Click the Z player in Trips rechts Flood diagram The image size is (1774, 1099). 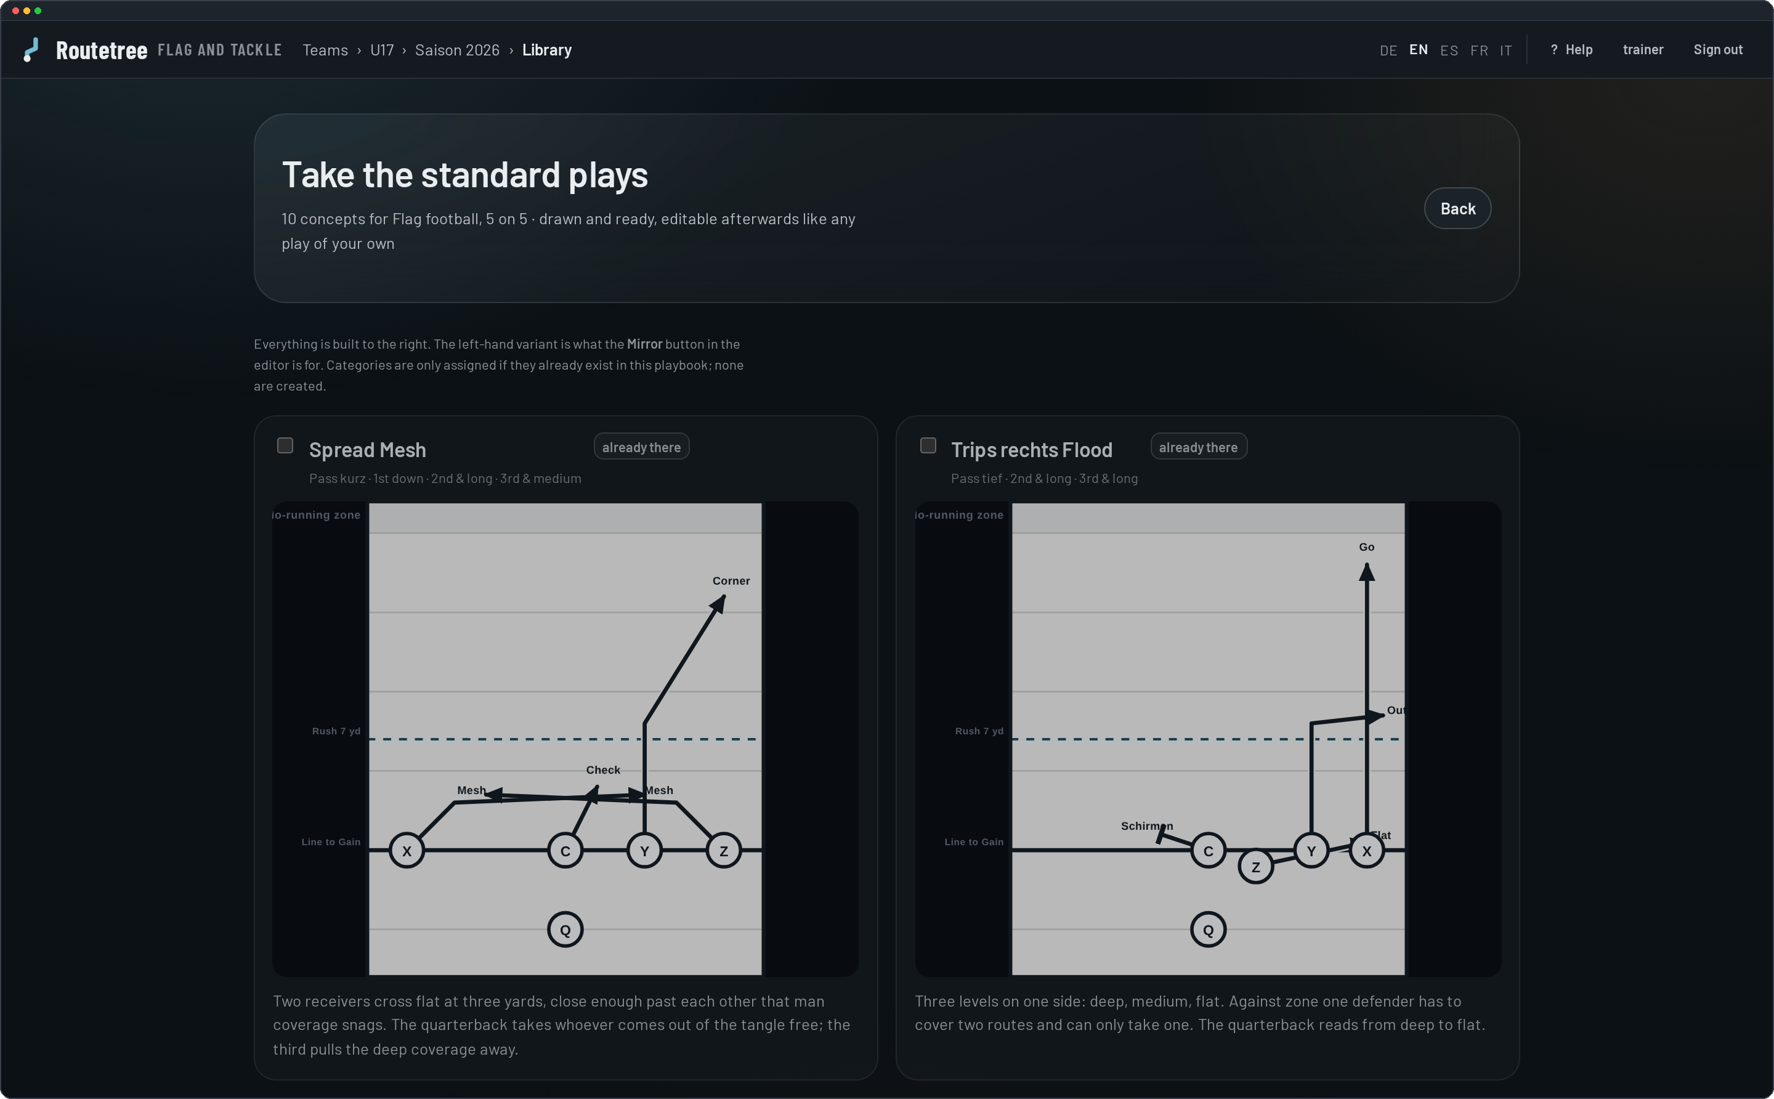[x=1255, y=866]
